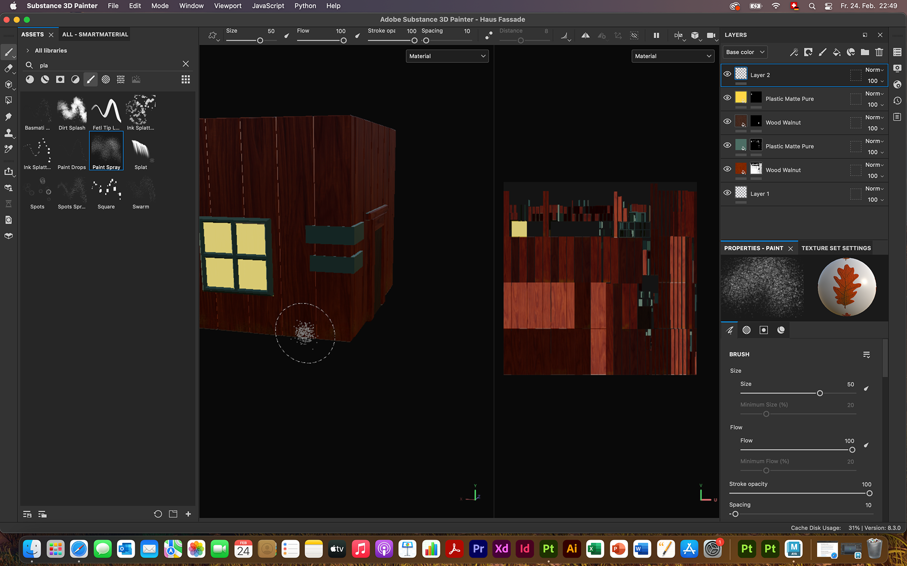Select the Polygon Fill tool
This screenshot has height=566, width=907.
[x=9, y=100]
